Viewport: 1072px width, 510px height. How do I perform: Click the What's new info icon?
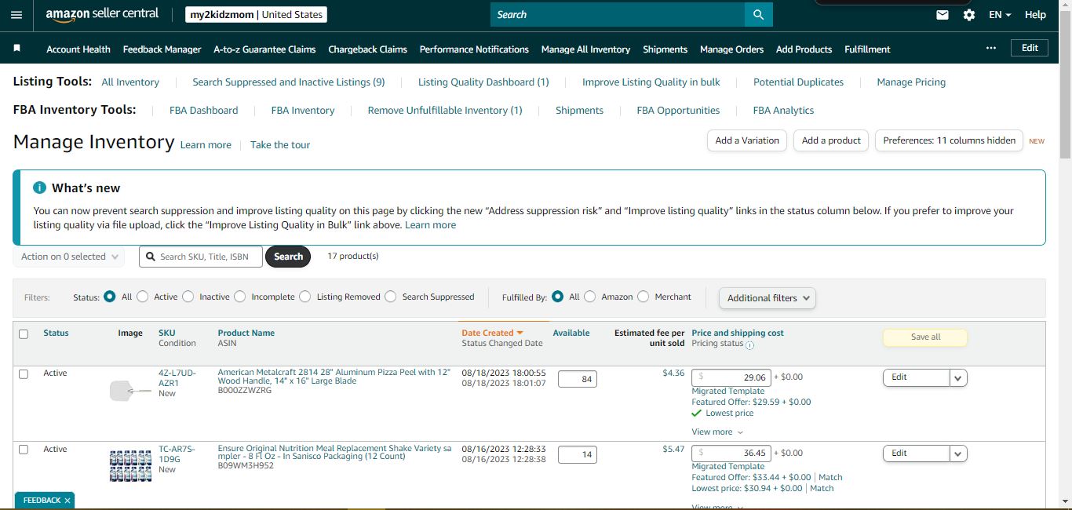pyautogui.click(x=39, y=188)
